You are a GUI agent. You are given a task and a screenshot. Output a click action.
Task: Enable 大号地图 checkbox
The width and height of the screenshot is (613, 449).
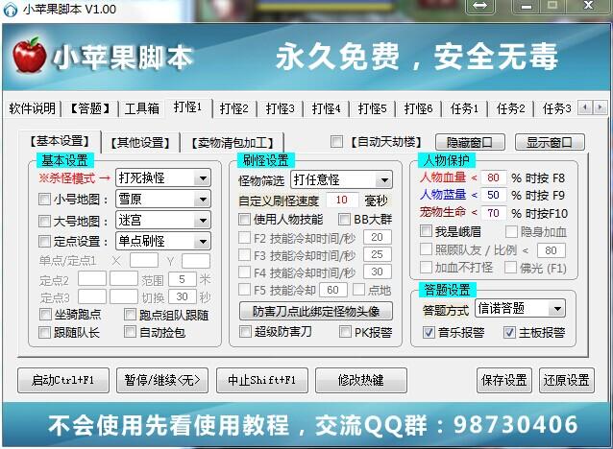[x=44, y=221]
